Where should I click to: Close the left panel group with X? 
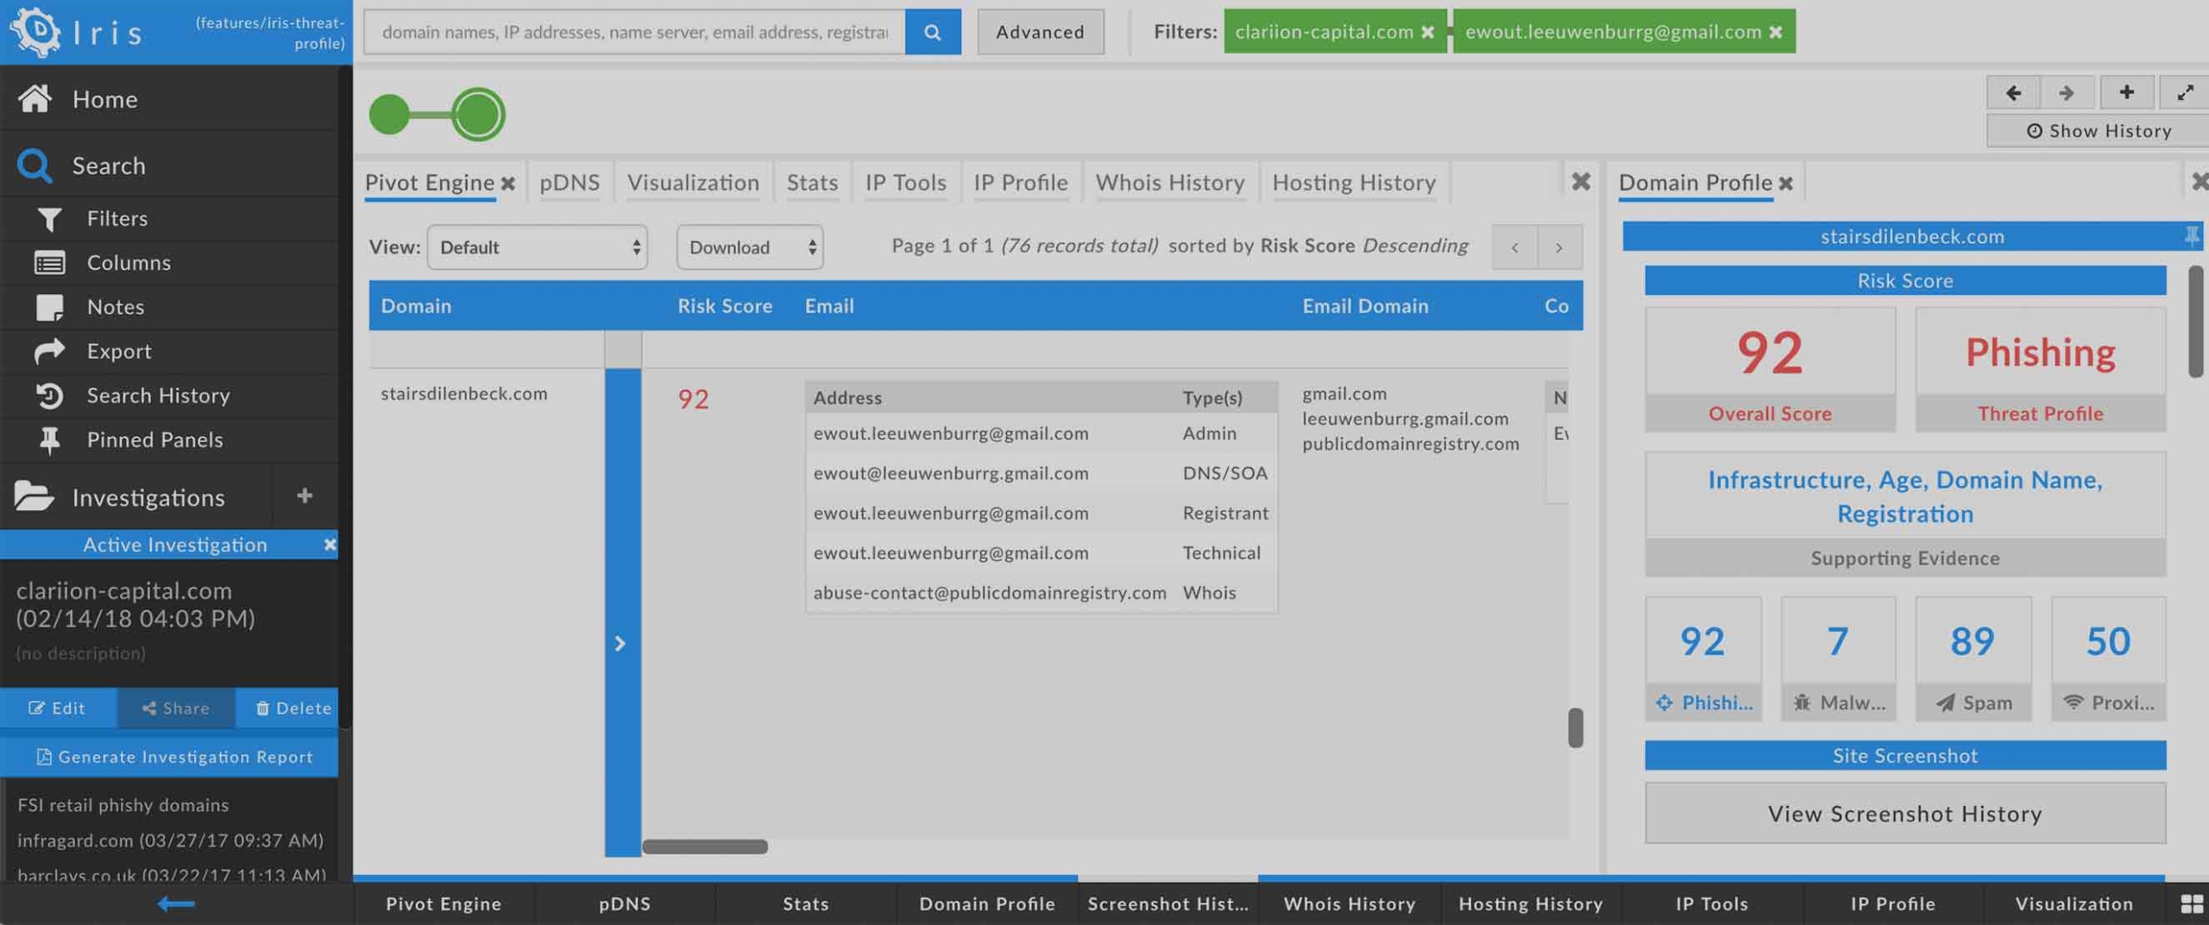point(1581,181)
